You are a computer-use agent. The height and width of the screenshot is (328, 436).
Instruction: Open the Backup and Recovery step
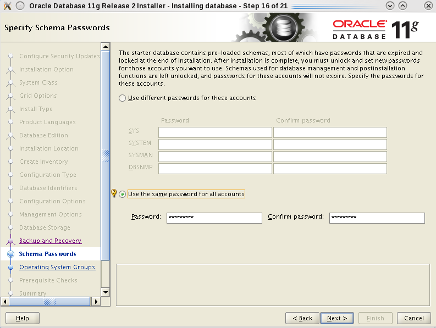pyautogui.click(x=50, y=241)
